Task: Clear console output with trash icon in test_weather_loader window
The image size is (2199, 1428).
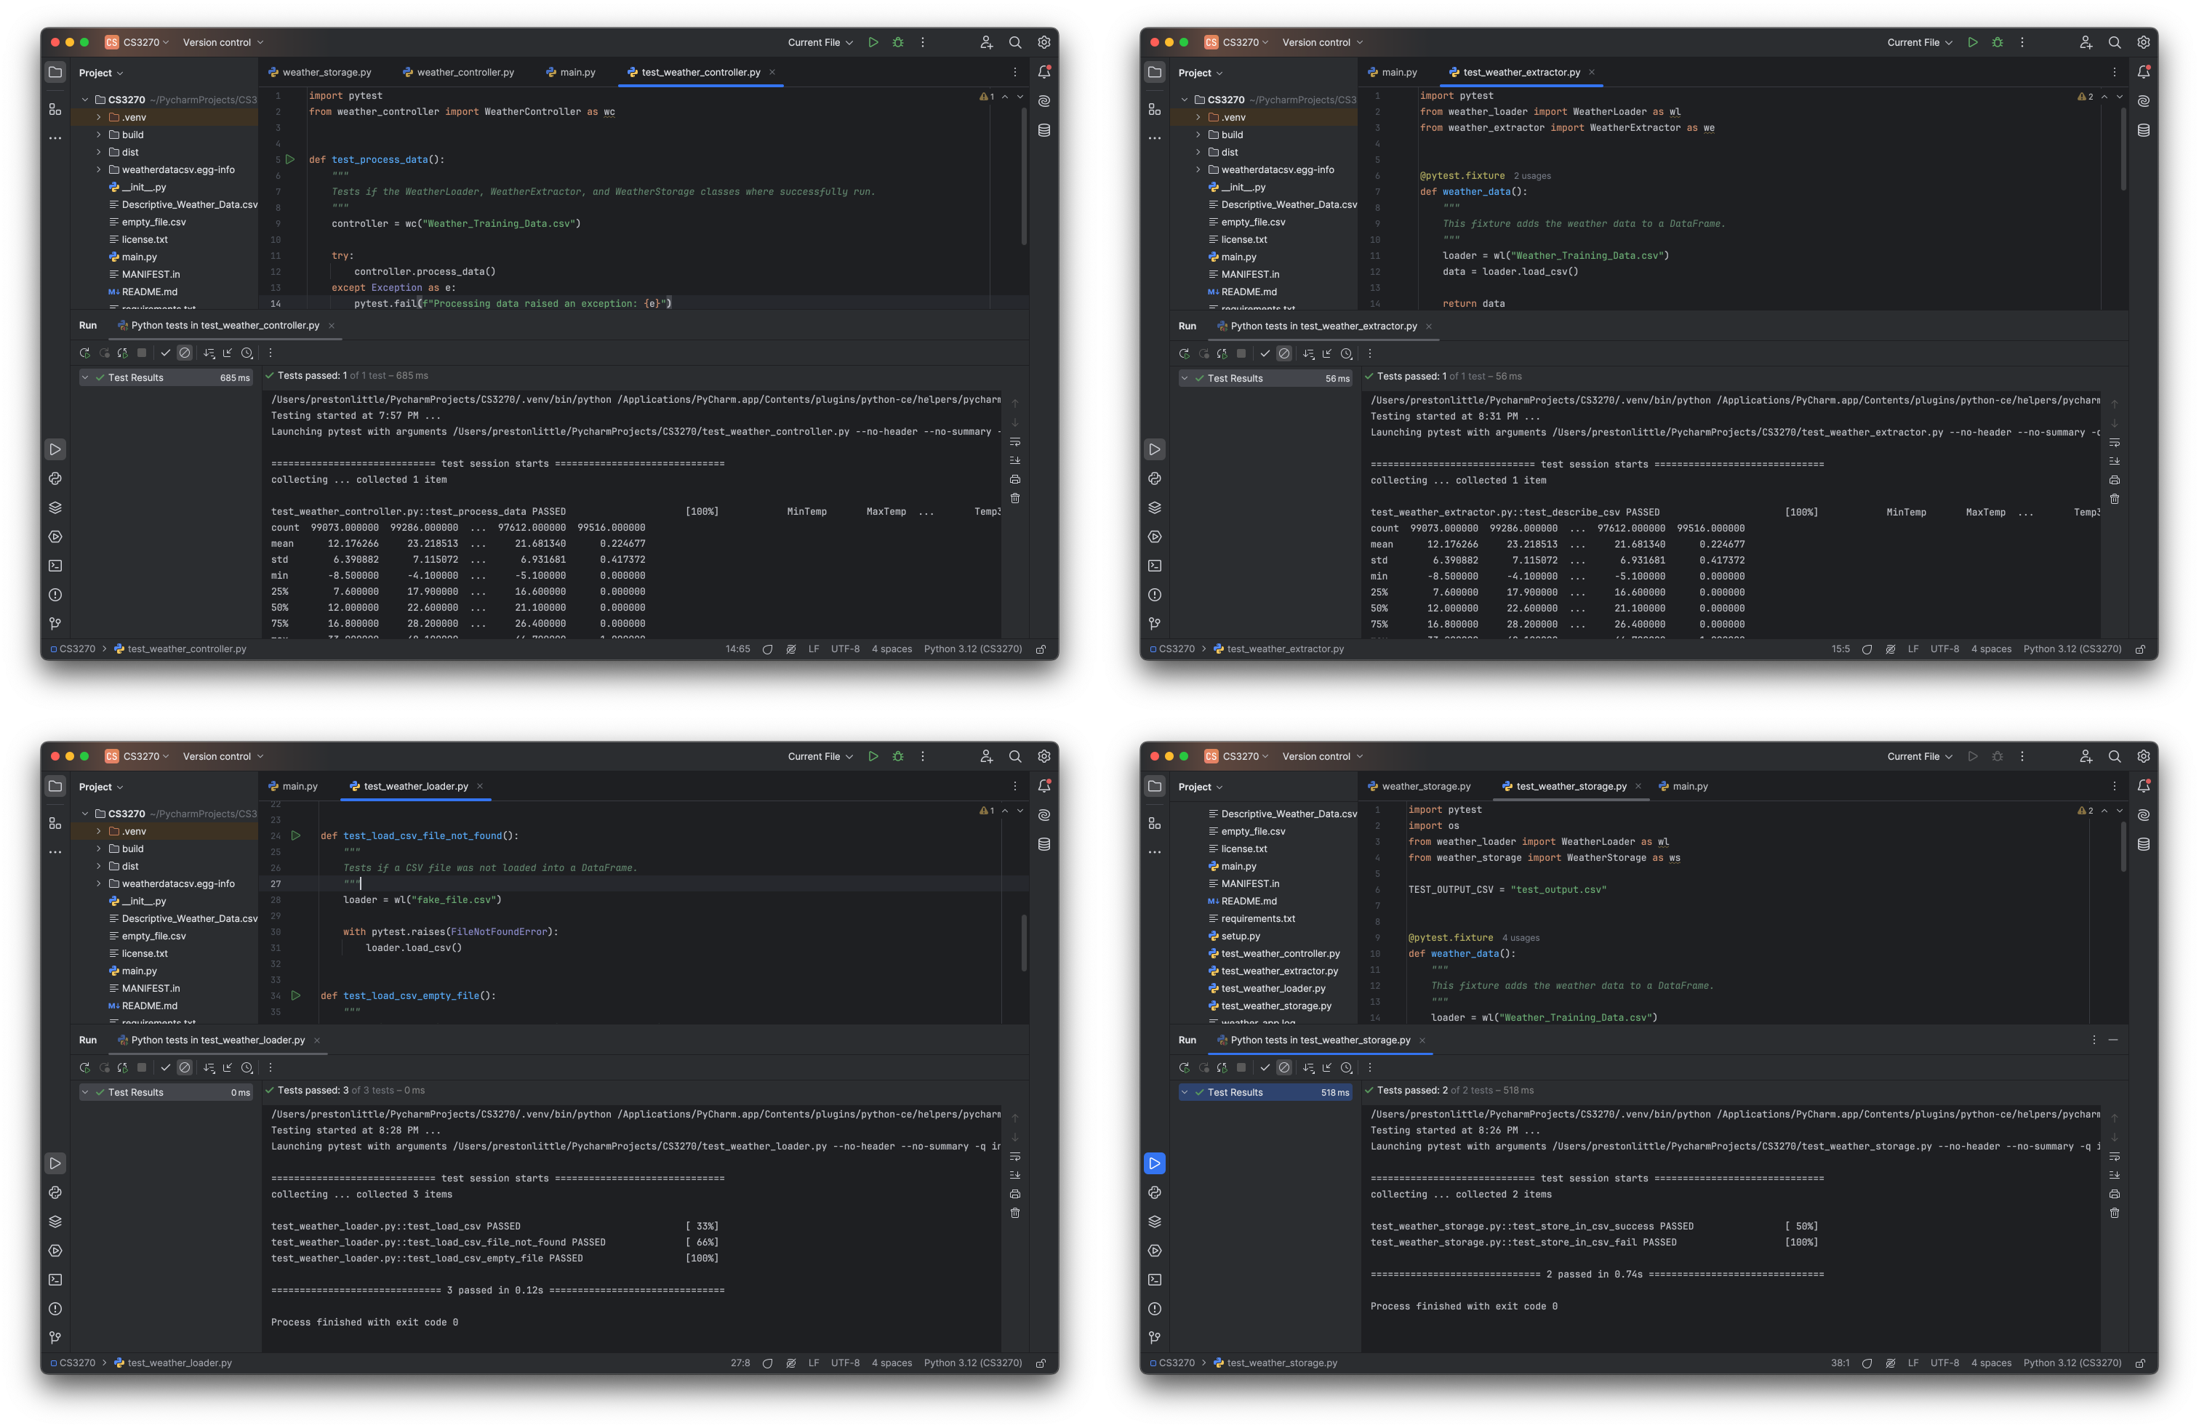Action: click(x=1014, y=1213)
